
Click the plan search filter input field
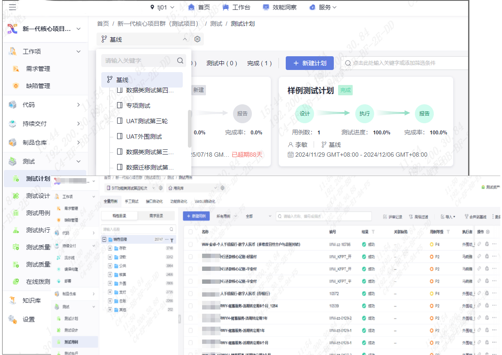point(405,63)
